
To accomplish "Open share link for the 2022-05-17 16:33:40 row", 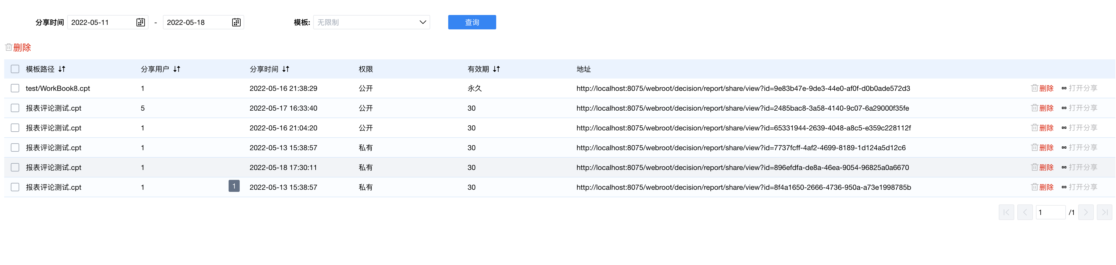I will [x=1079, y=108].
